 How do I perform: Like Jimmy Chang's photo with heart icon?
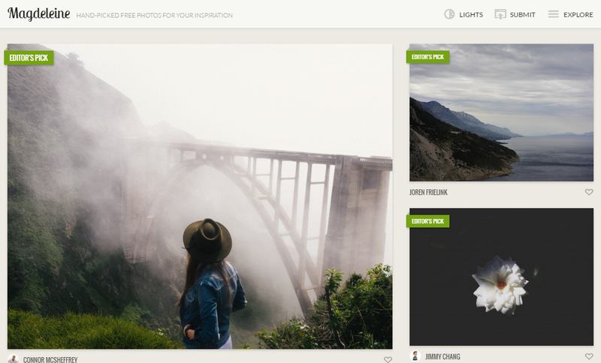click(589, 357)
